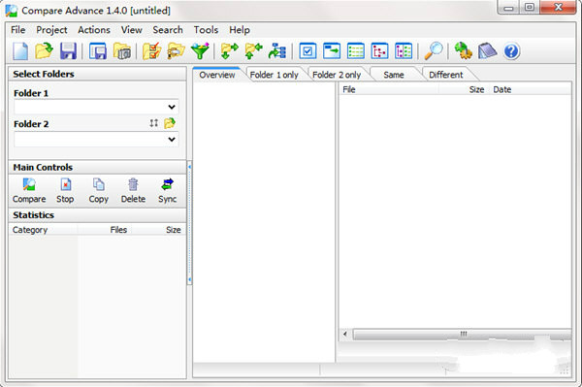Image resolution: width=582 pixels, height=387 pixels.
Task: Click the green funnel filter icon
Action: coord(200,51)
